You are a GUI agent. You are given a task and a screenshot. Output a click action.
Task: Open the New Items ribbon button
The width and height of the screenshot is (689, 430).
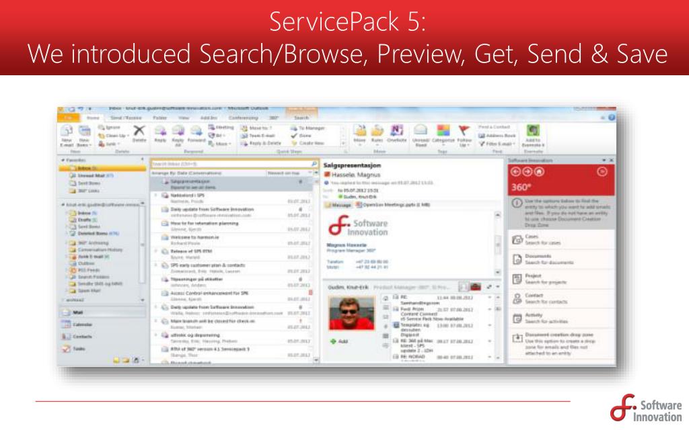click(84, 135)
